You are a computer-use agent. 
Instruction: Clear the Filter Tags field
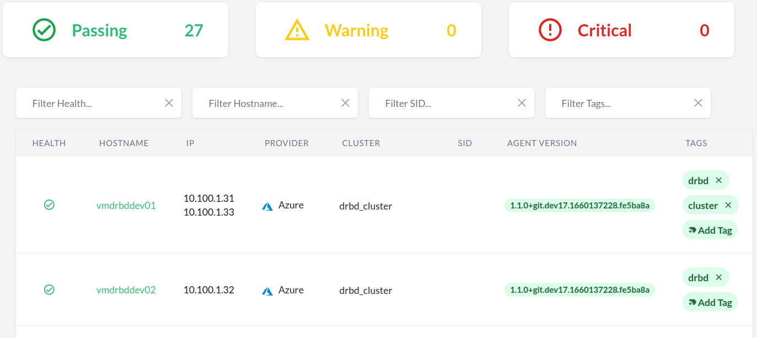tap(698, 103)
